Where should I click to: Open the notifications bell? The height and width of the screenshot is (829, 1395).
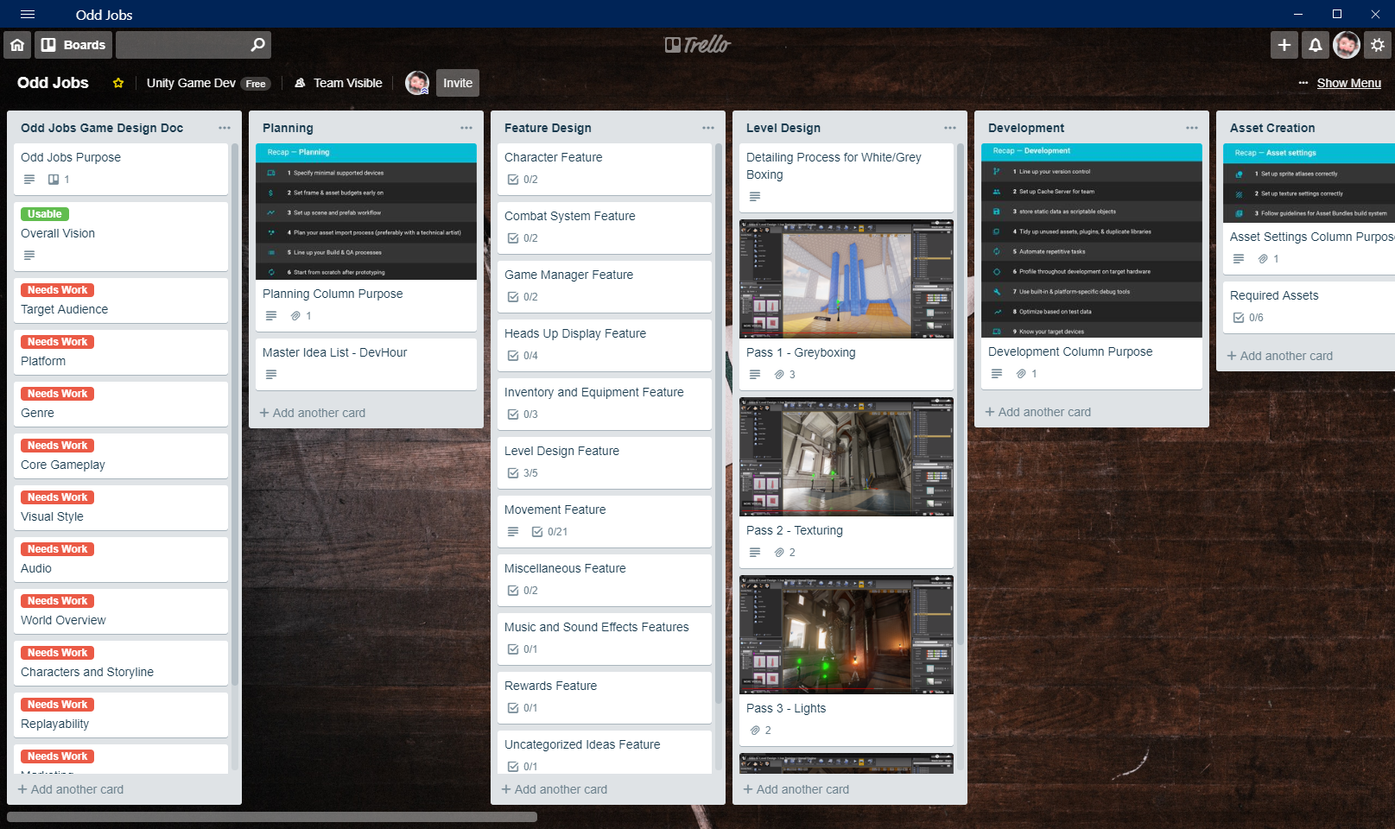click(x=1315, y=45)
